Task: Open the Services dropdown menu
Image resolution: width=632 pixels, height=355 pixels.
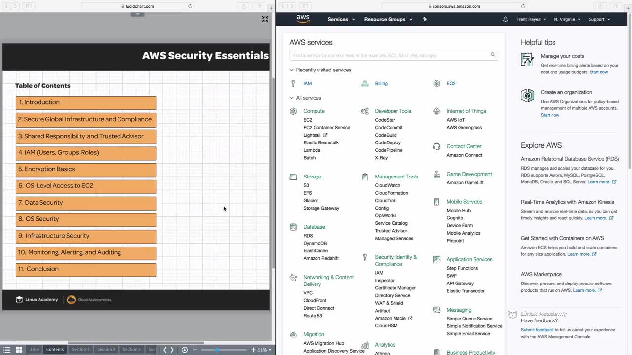Action: click(341, 19)
